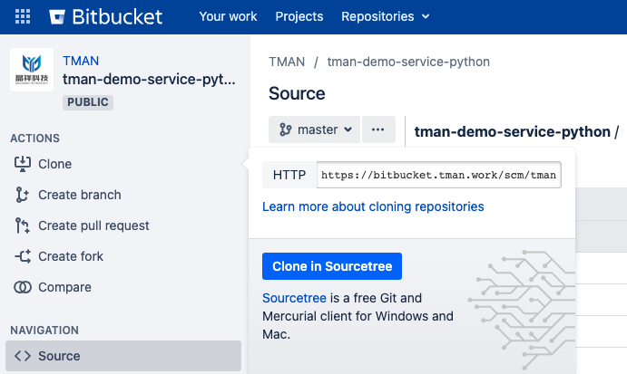Click the branch icon on master button
Screen dimensions: 627x374
285,129
